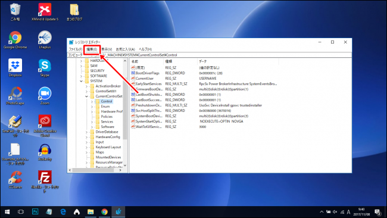
Task: Click tree pane scrollbar up arrow
Action: [125, 61]
